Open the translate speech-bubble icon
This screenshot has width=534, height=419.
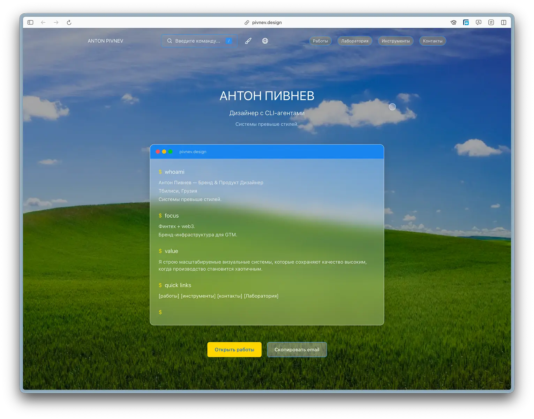tap(479, 22)
